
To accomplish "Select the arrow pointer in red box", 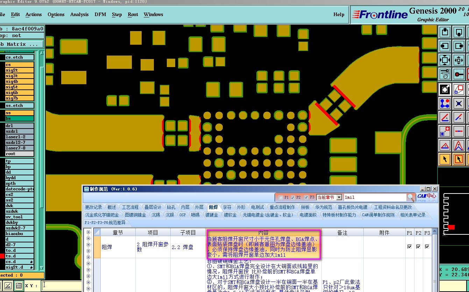I will (x=459, y=159).
